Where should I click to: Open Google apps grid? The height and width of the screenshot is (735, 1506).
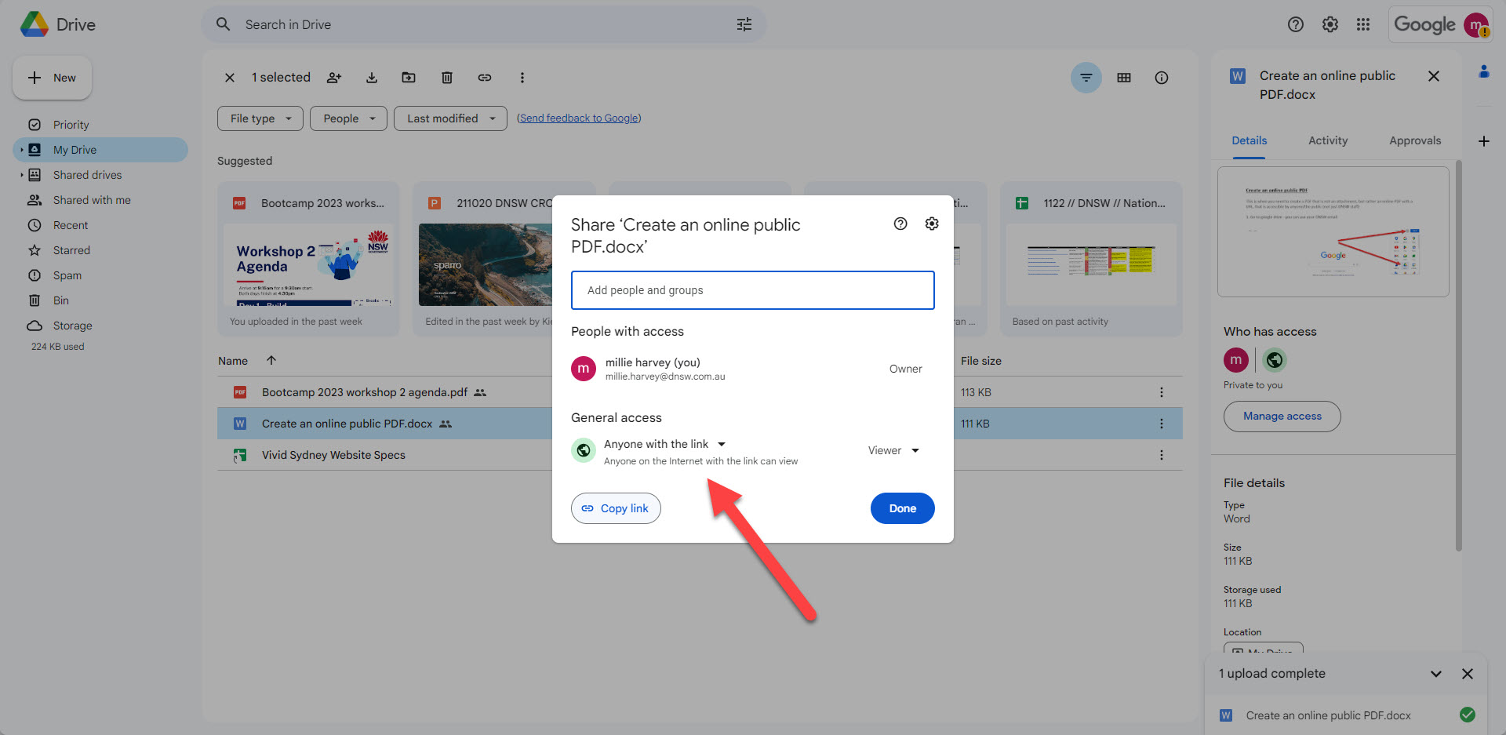(x=1363, y=24)
